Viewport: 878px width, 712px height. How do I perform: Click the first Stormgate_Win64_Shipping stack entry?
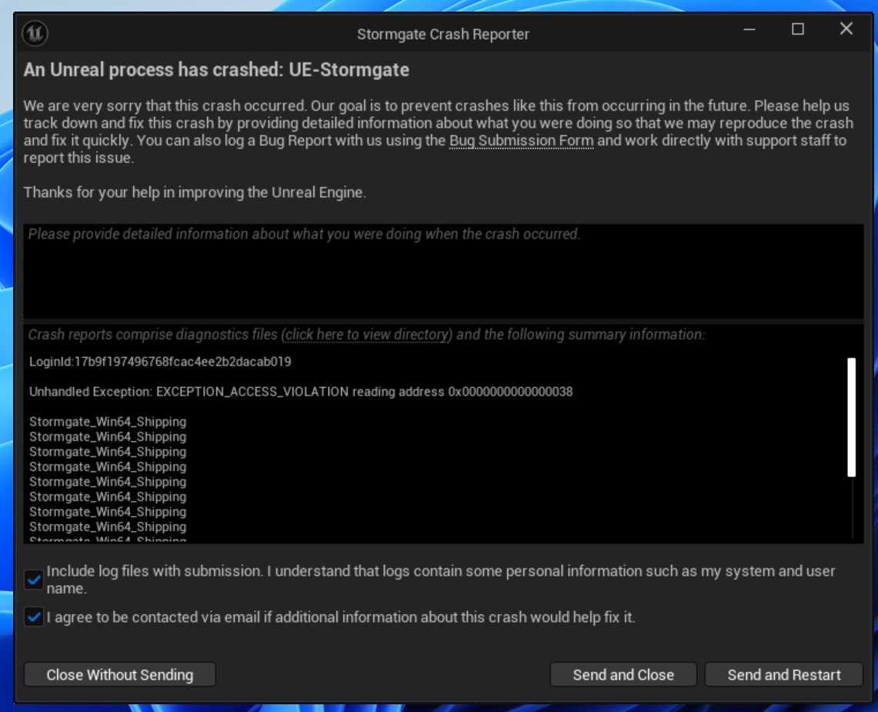(x=108, y=422)
